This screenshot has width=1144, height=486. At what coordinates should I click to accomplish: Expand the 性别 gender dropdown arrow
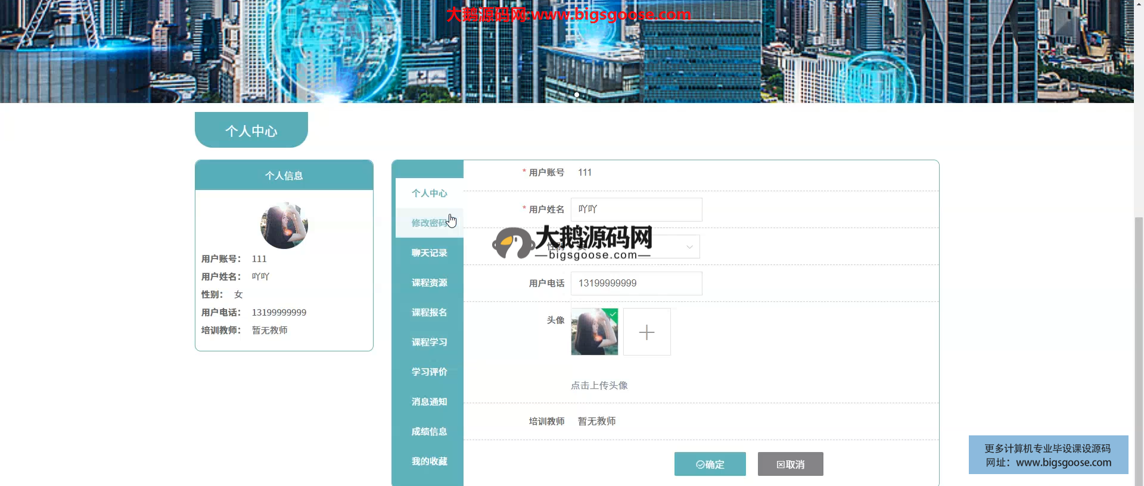coord(689,247)
